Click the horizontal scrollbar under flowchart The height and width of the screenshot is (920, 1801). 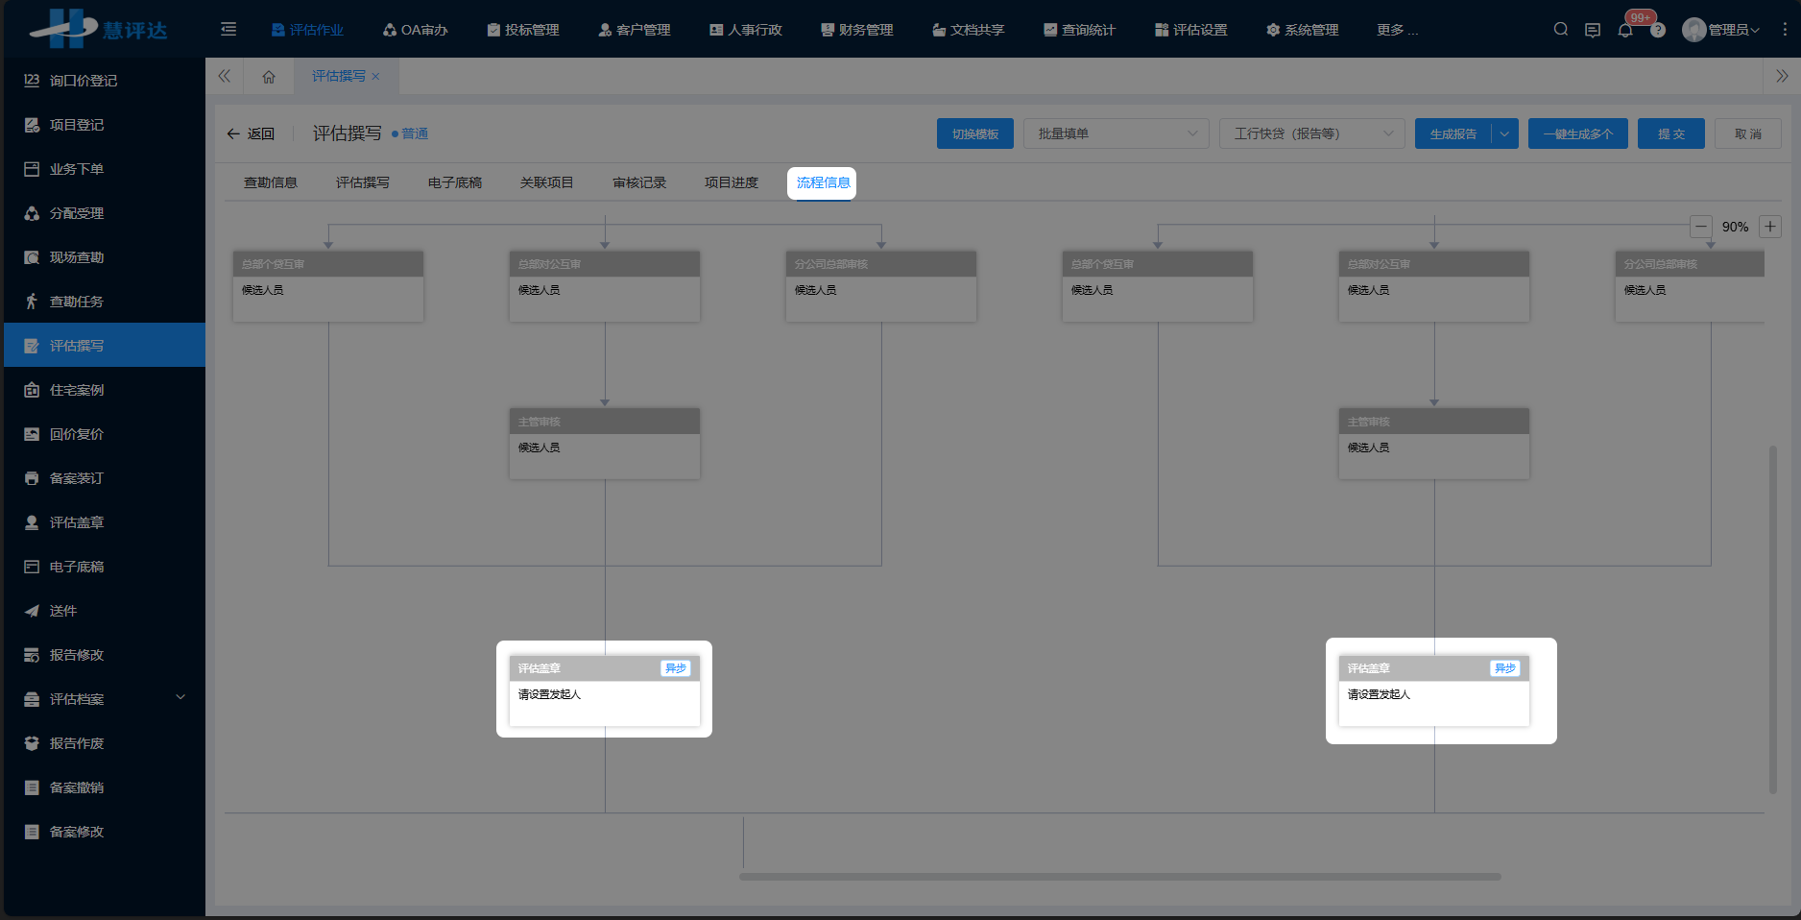pyautogui.click(x=1119, y=877)
